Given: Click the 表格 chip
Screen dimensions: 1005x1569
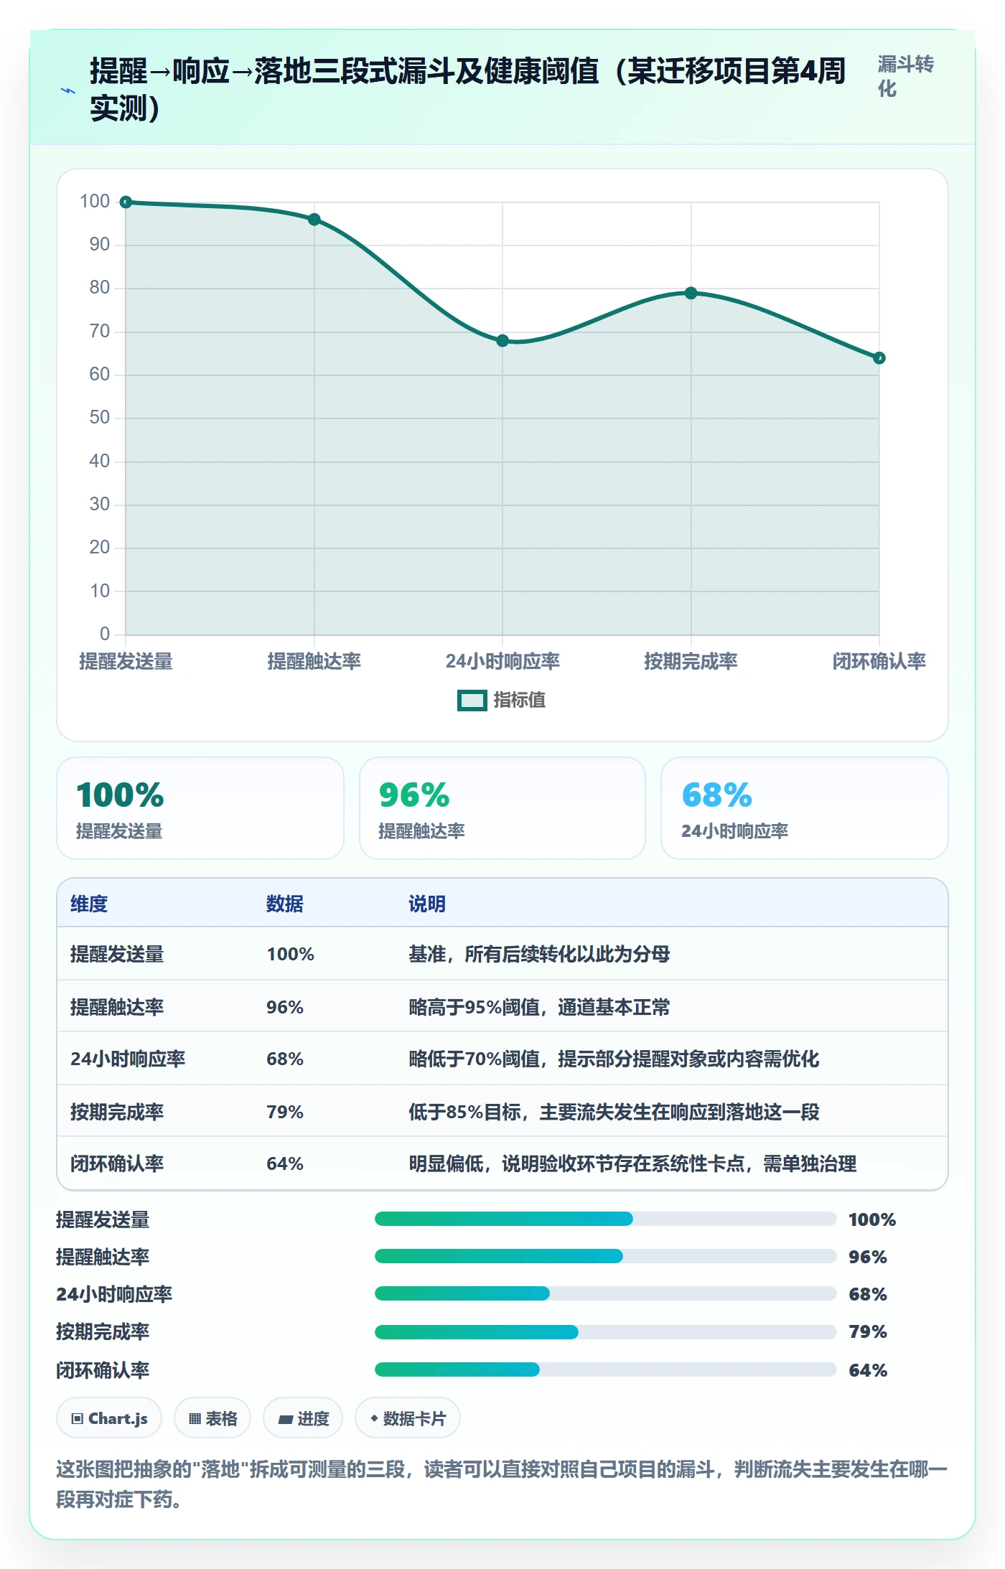Looking at the screenshot, I should [212, 1418].
